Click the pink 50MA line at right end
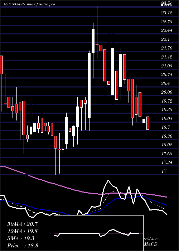The height and width of the screenshot is (251, 179). 165,196
